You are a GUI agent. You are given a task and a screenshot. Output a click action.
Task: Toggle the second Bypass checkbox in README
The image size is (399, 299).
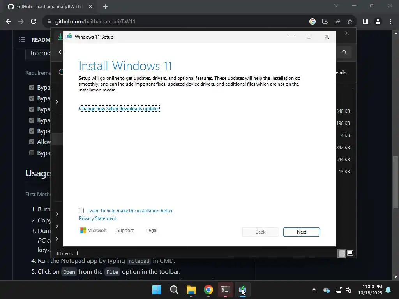[32, 98]
